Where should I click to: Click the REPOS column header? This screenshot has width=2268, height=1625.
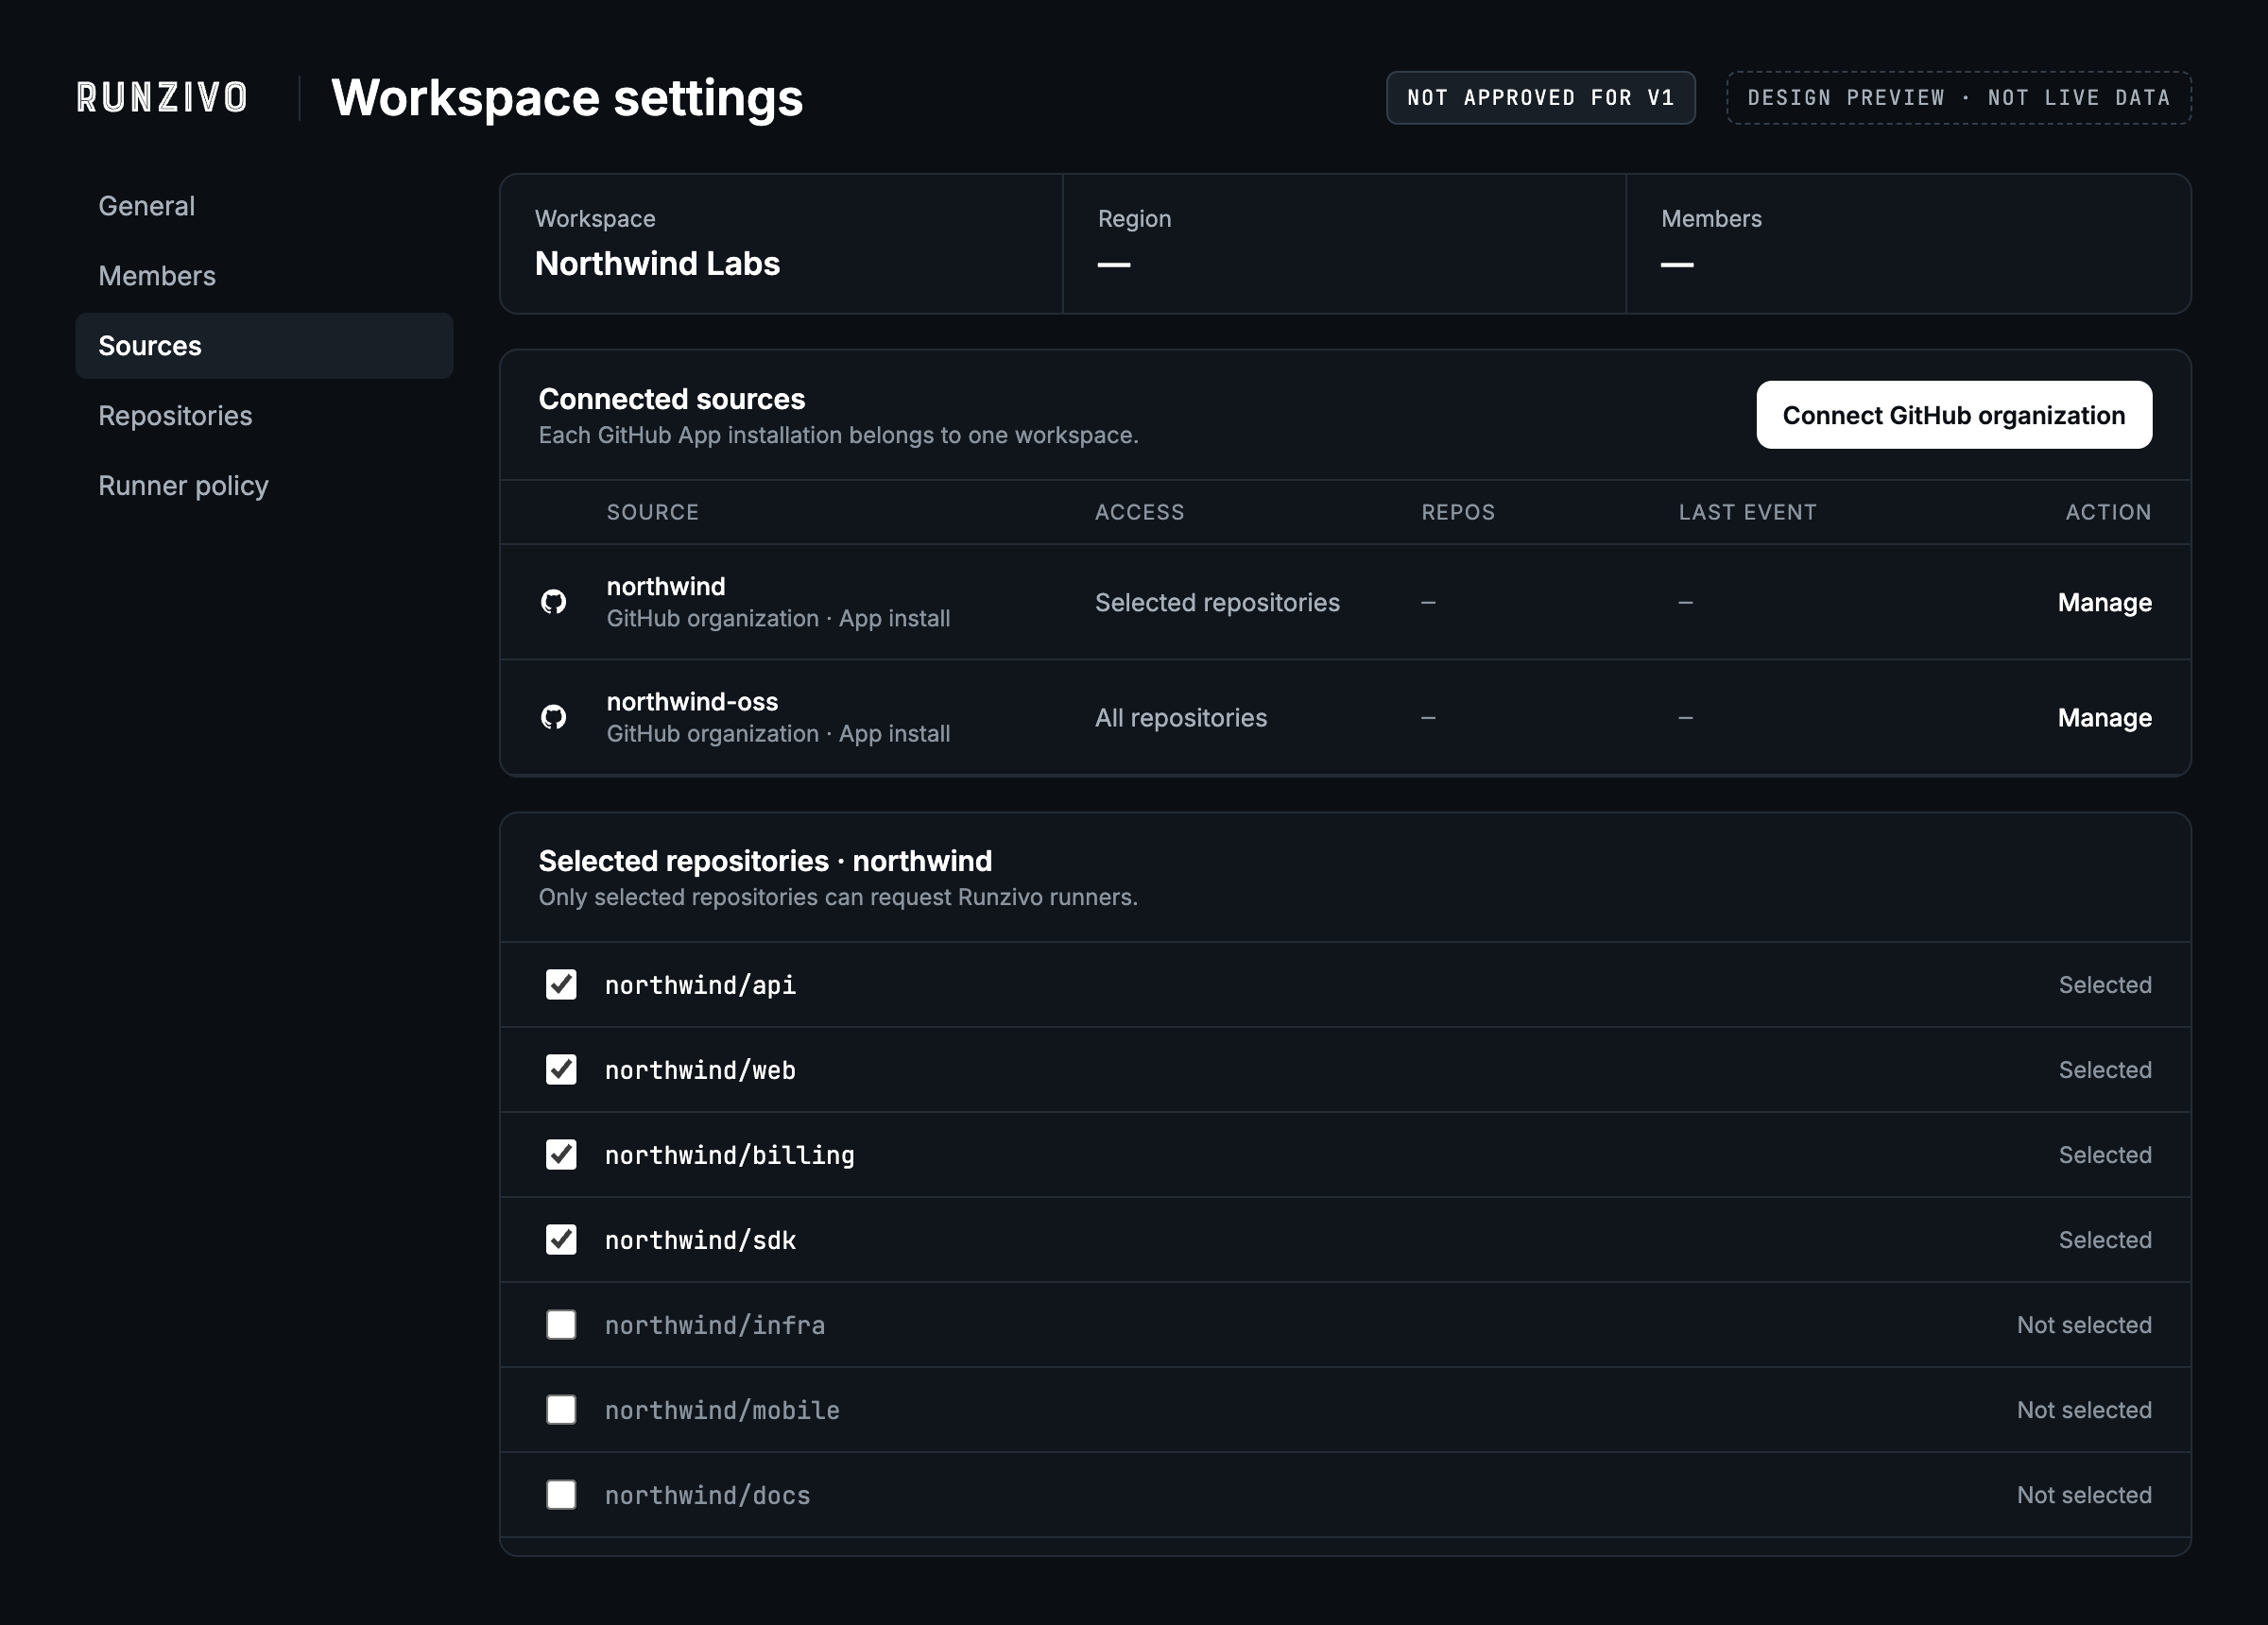[1458, 512]
